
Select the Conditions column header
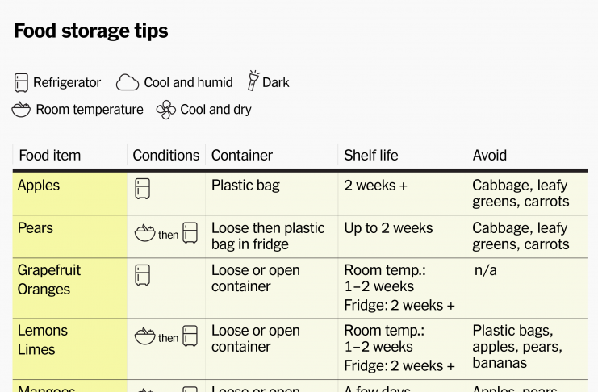(166, 156)
